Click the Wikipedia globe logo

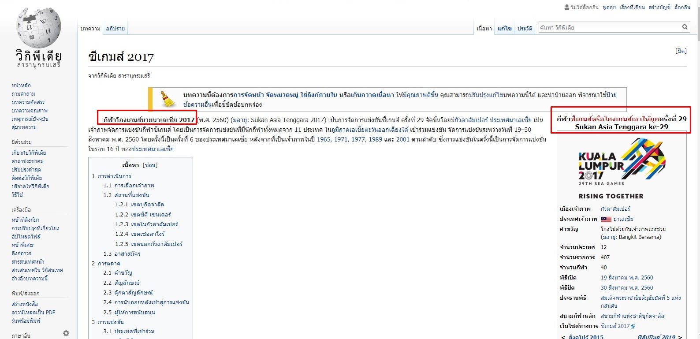coord(39,27)
